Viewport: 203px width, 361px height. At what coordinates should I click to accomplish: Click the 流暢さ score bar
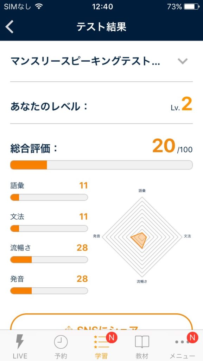tap(49, 260)
